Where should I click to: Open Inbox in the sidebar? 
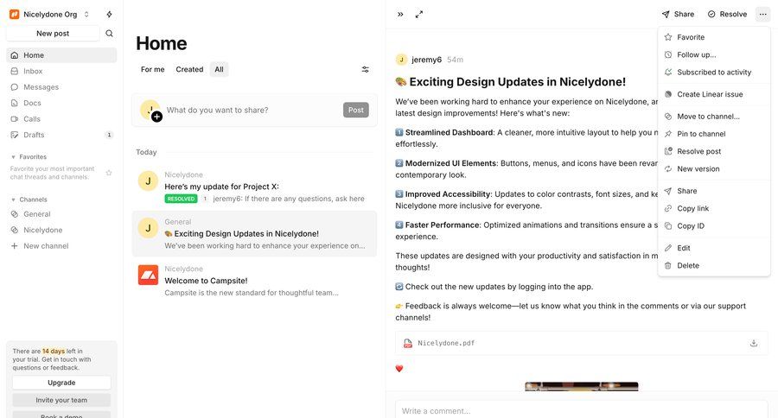pyautogui.click(x=61, y=71)
